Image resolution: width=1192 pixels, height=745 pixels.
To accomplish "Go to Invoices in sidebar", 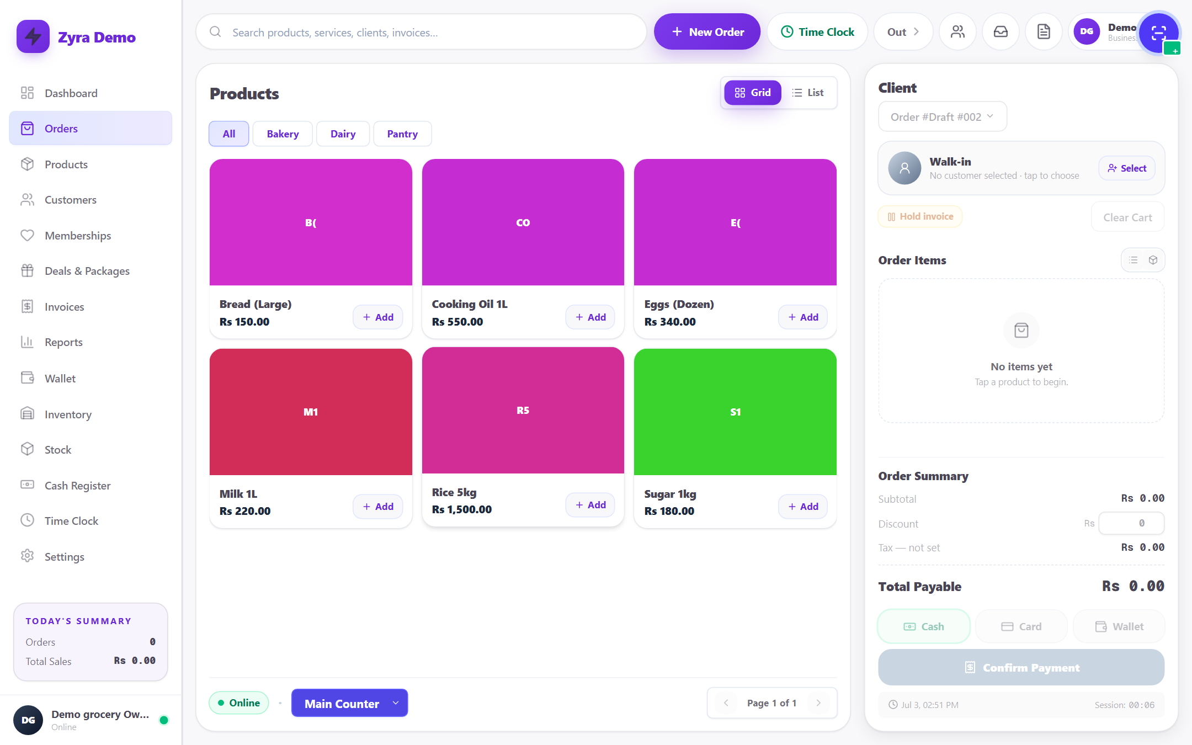I will click(x=91, y=307).
